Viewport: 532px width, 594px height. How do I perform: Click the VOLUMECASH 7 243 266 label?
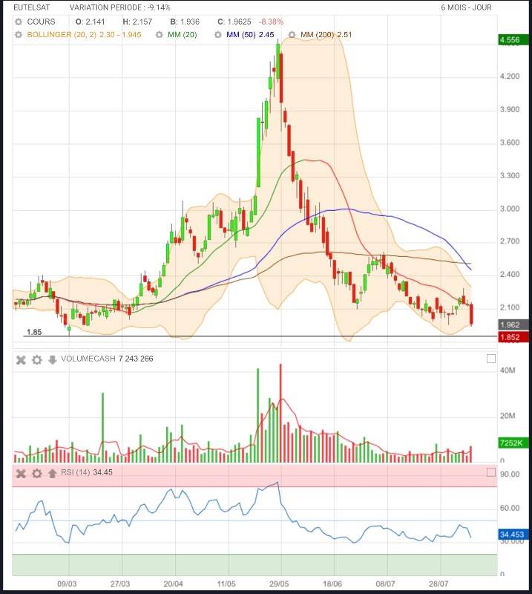coord(107,359)
